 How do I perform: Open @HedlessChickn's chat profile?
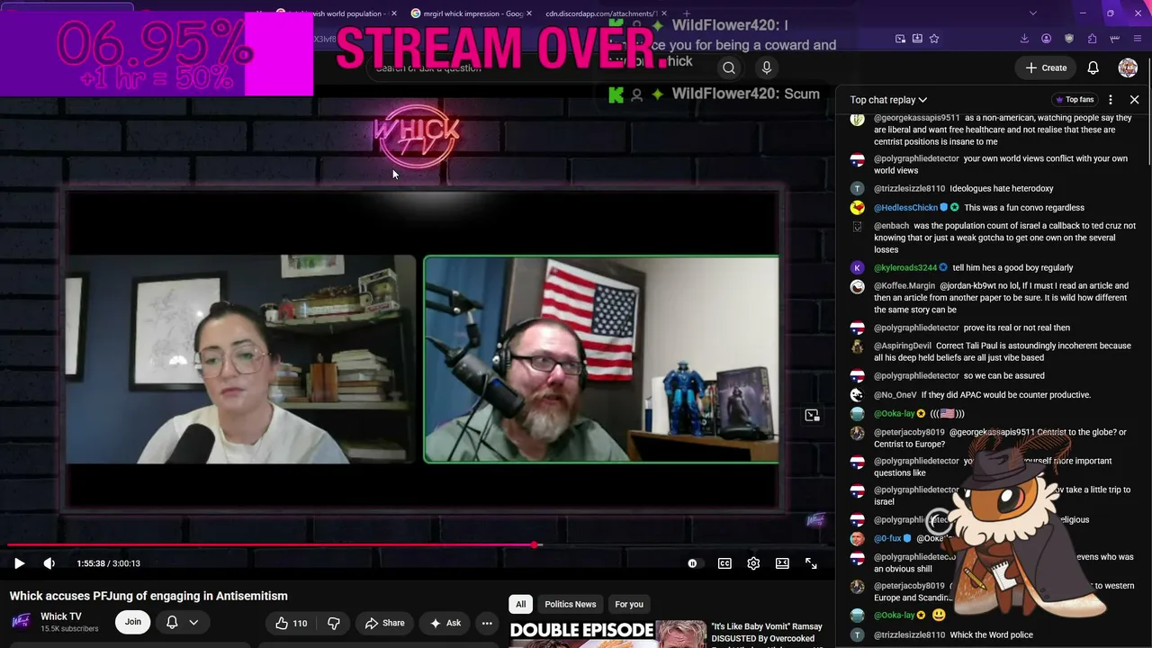905,208
